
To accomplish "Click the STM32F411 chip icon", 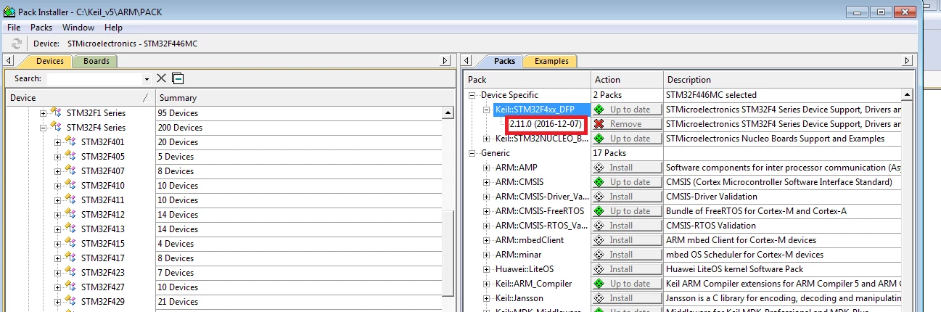I will pyautogui.click(x=70, y=200).
